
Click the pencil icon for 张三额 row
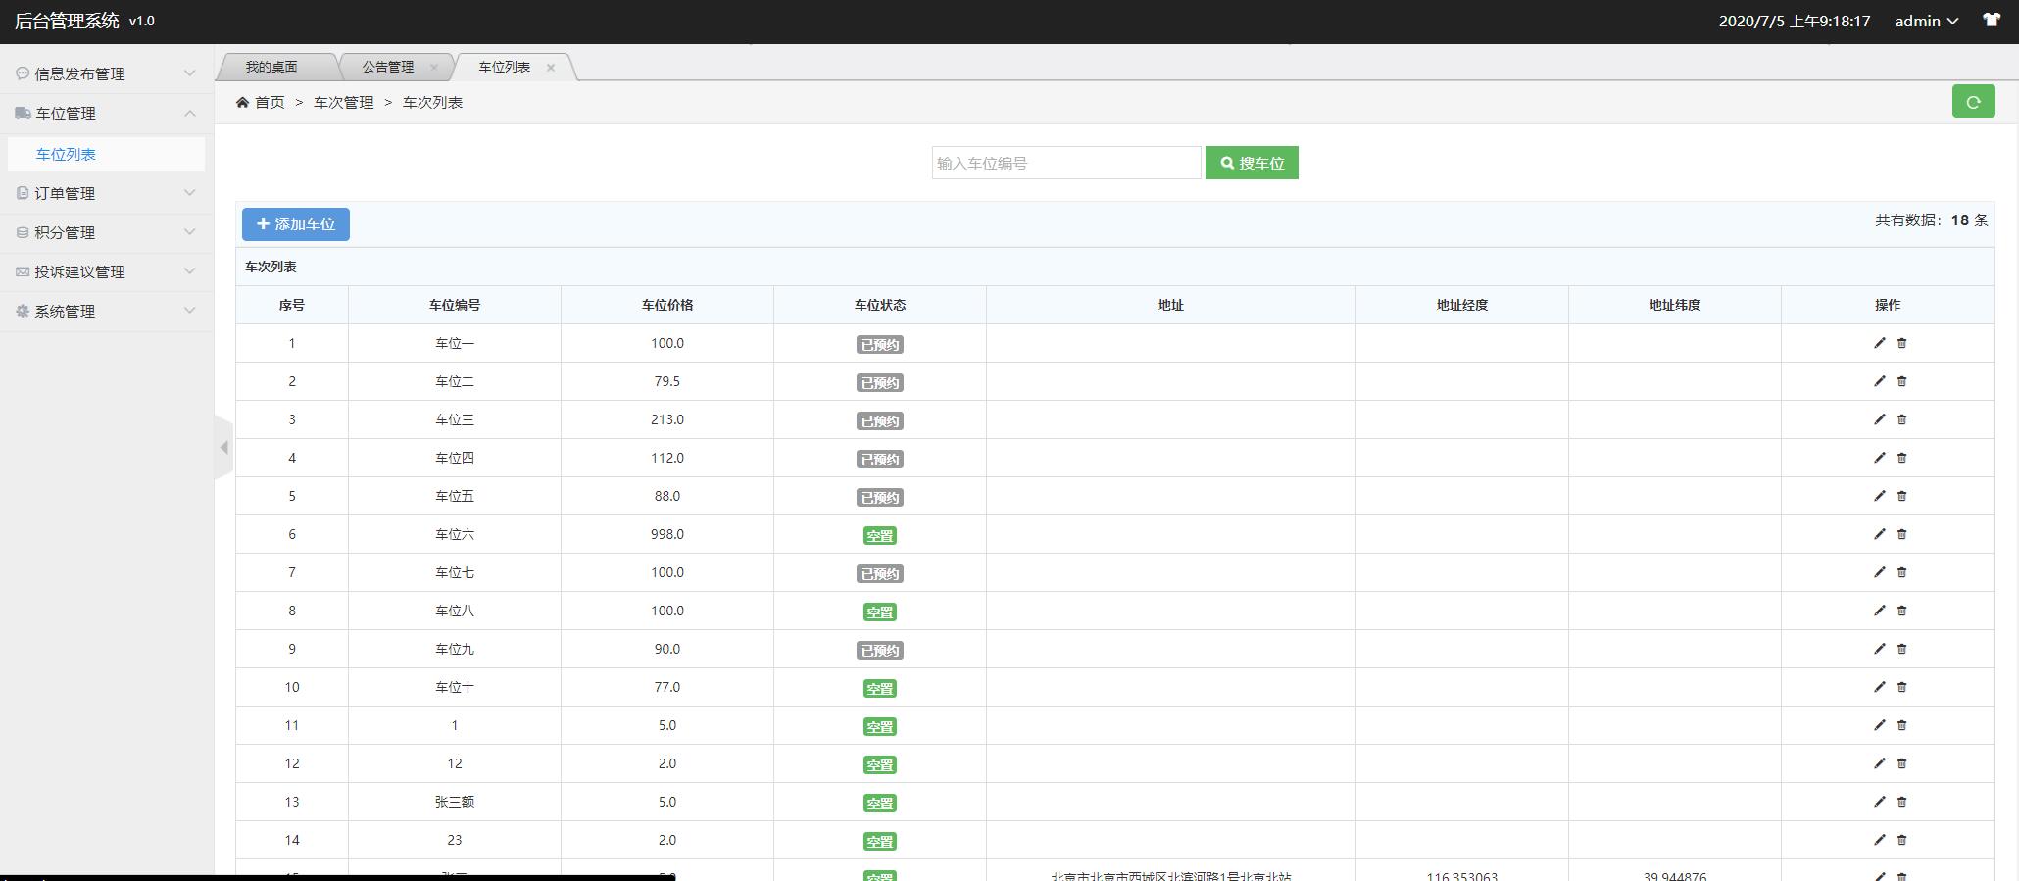1879,802
